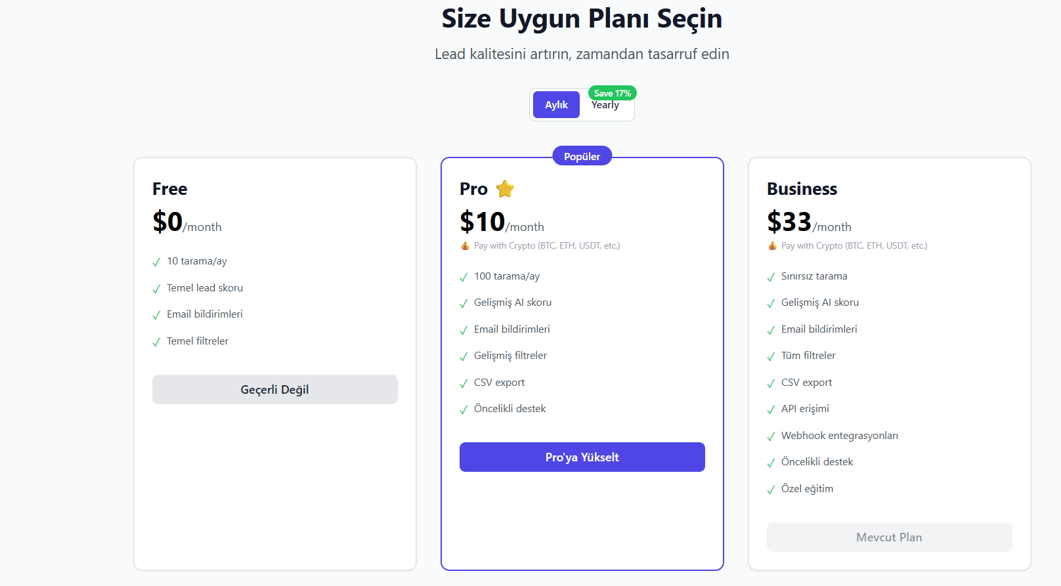
Task: Click the Business plan title
Action: 802,189
